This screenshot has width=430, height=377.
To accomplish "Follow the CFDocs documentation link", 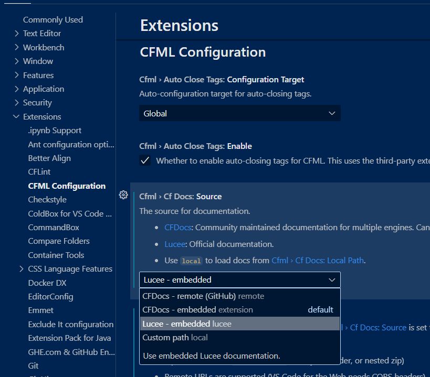I will point(177,228).
